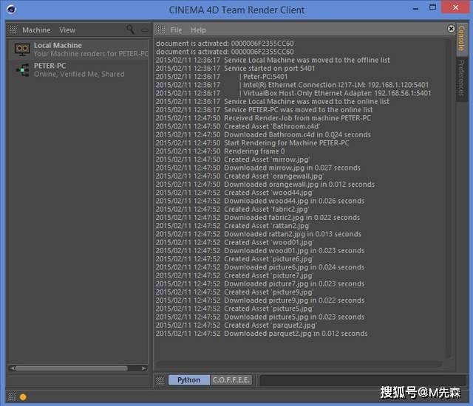
Task: Click the 'CINEMA 4D Team Render Client' title bar
Action: point(236,10)
